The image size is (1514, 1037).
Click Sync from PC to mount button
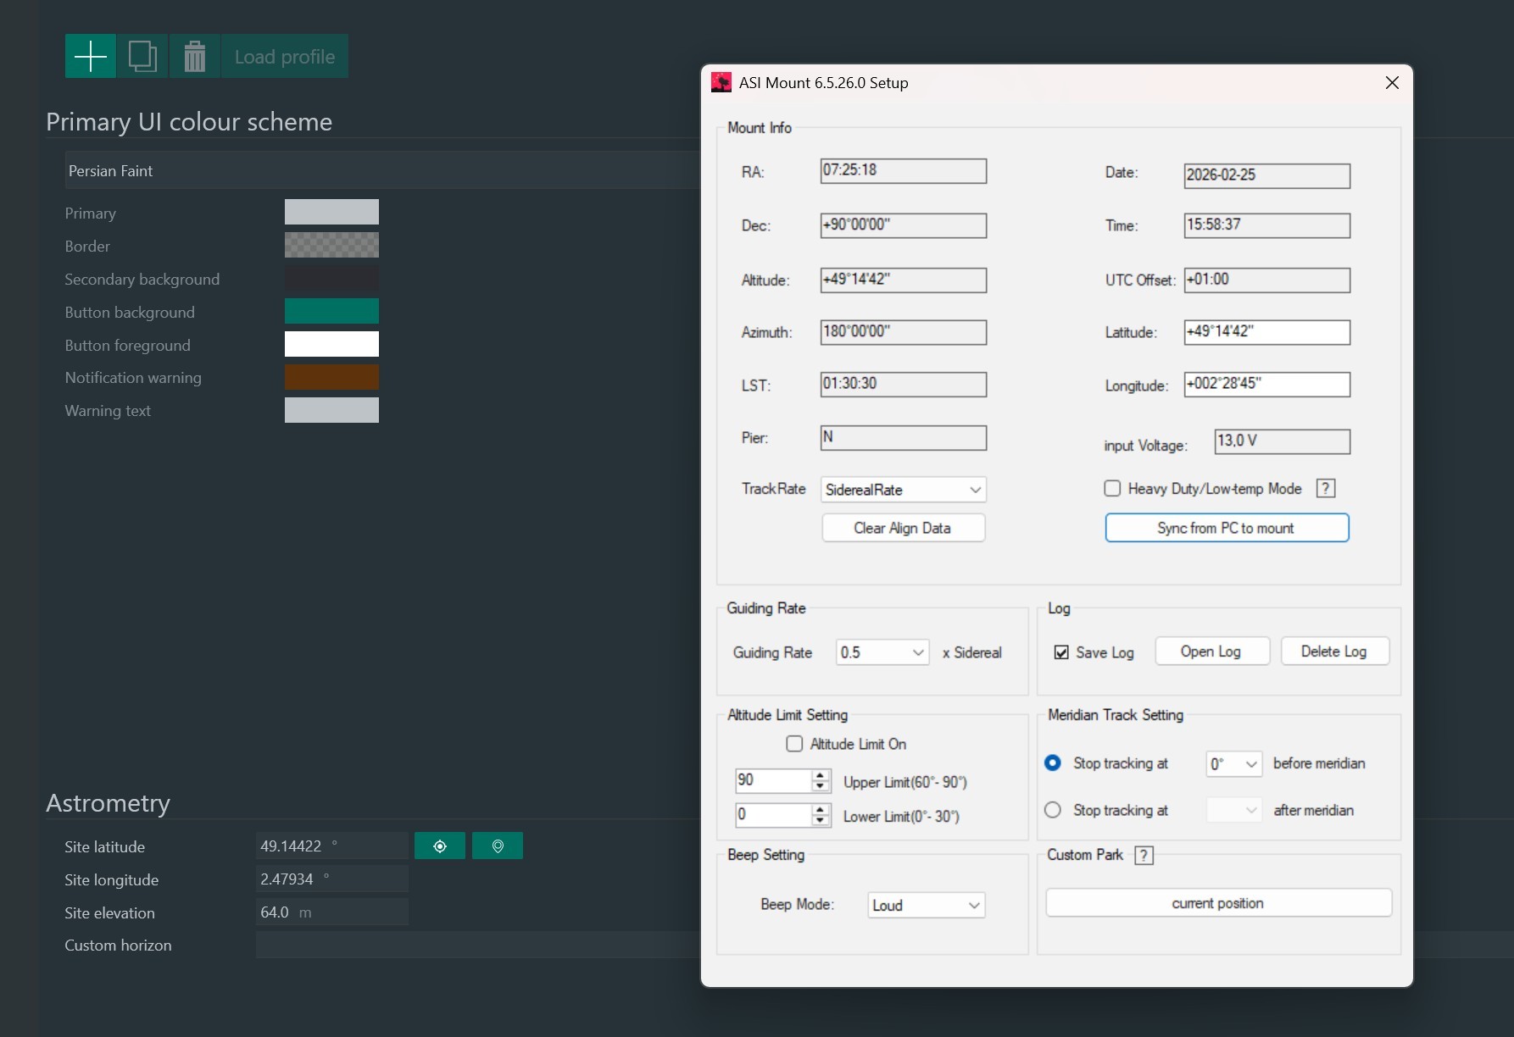click(1227, 528)
